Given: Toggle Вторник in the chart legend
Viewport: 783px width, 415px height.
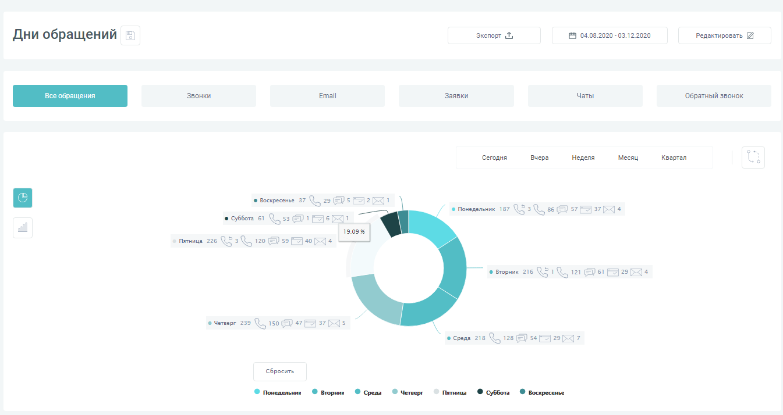Looking at the screenshot, I should (x=328, y=393).
